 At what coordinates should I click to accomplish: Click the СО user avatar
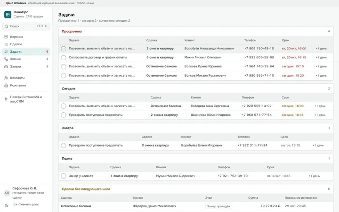pyautogui.click(x=7, y=193)
